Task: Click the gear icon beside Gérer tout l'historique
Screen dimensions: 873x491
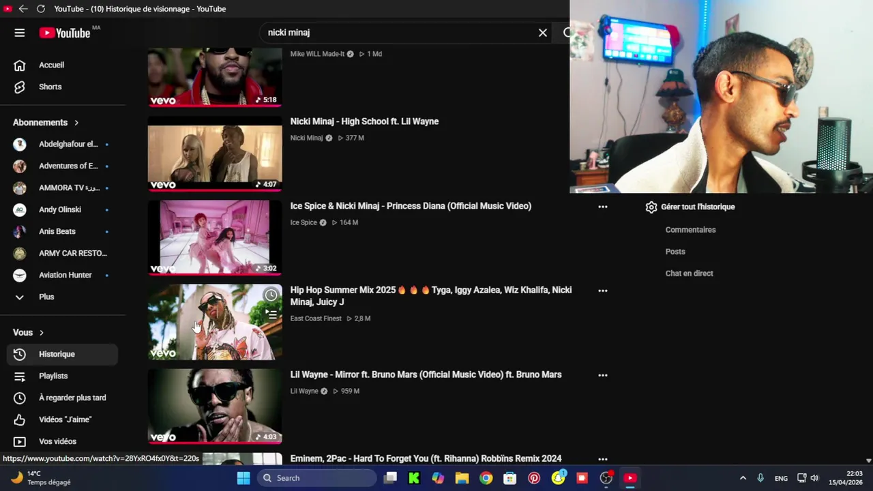Action: (651, 207)
